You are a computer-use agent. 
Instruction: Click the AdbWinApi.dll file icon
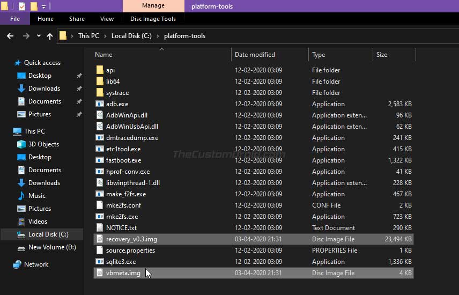point(100,115)
